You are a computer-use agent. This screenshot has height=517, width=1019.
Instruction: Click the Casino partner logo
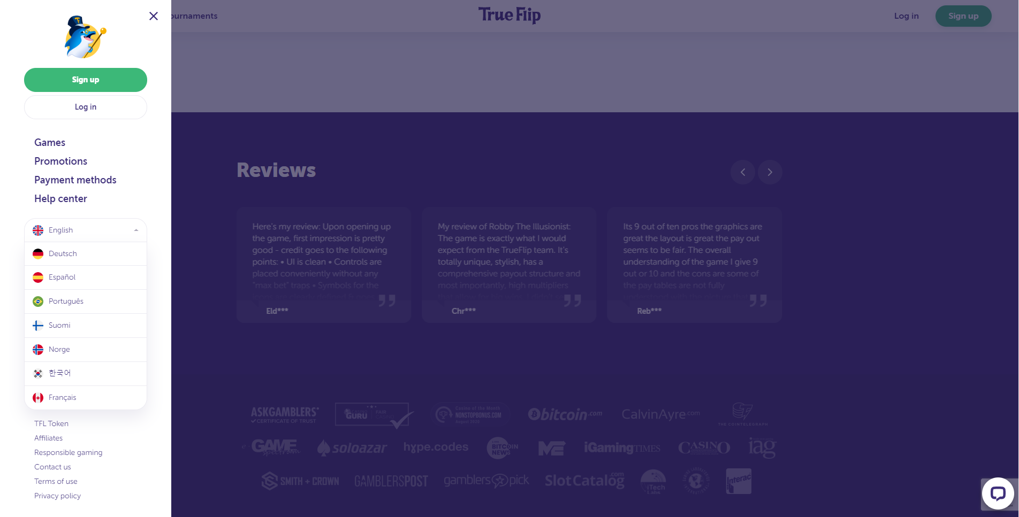704,447
